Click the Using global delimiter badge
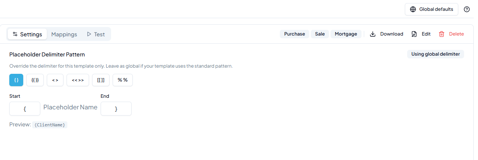 click(x=435, y=54)
